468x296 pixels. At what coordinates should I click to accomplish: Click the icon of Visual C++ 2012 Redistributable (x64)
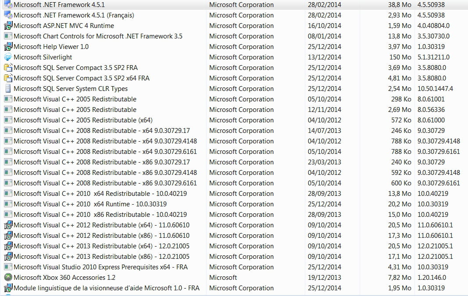coord(8,225)
